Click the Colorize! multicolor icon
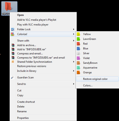Viewport: 119px width, 121px height. click(13, 34)
